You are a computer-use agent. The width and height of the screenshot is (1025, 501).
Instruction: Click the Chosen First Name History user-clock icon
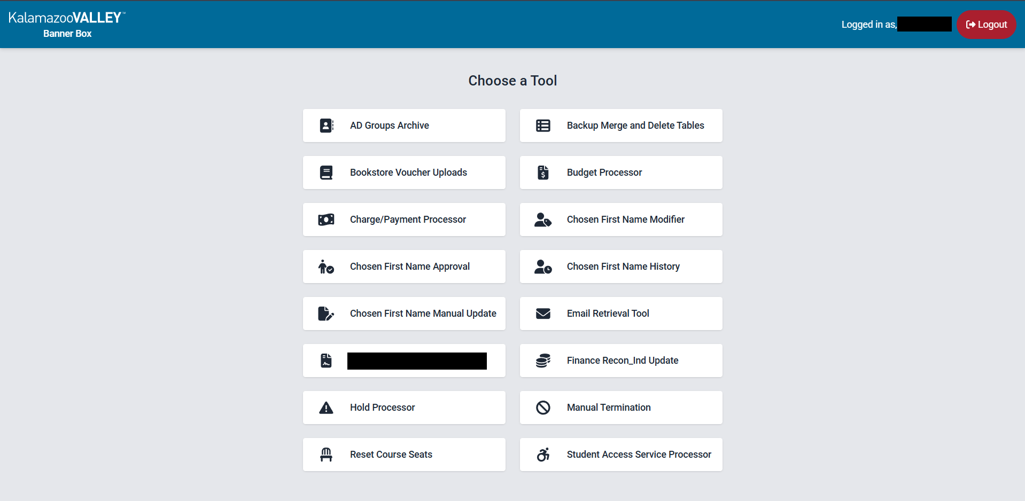click(x=543, y=267)
